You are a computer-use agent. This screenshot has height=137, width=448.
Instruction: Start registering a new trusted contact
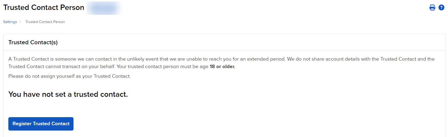pos(41,124)
